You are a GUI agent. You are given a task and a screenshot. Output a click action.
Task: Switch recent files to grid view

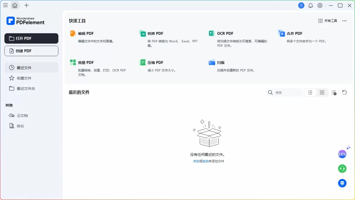click(322, 92)
